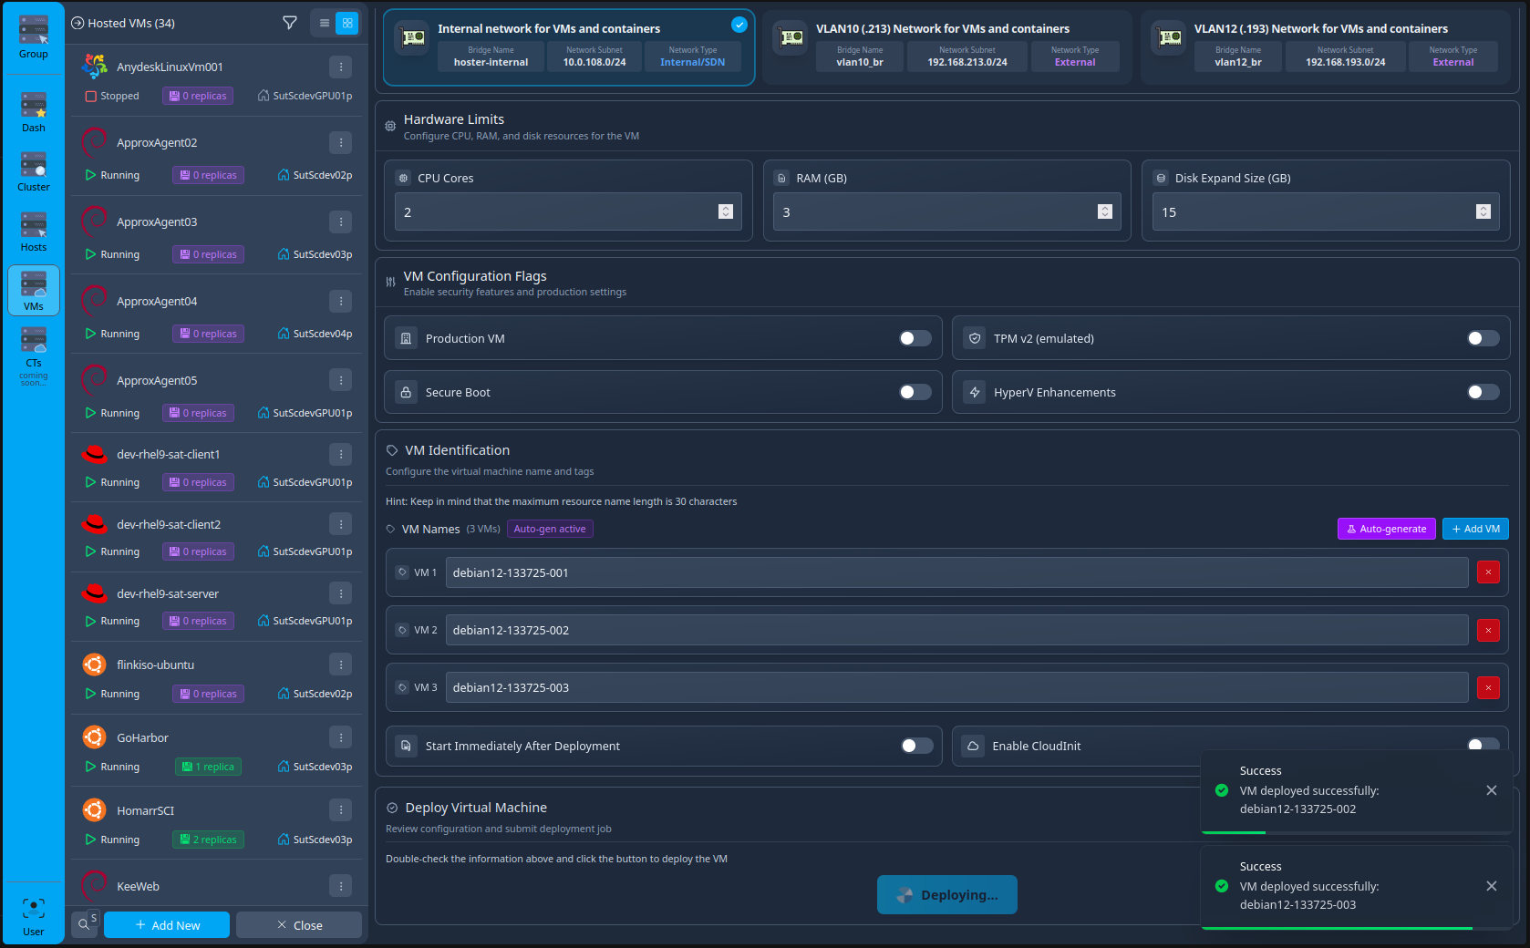Open the kebab menu for dev-rhel9-sat-server
The height and width of the screenshot is (948, 1530).
point(341,592)
